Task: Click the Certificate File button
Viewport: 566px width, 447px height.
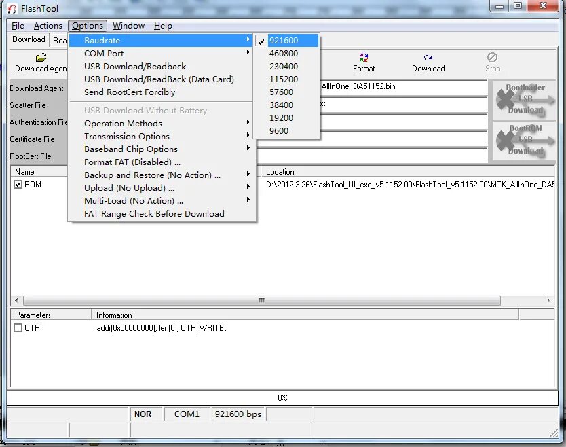Action: [x=38, y=139]
